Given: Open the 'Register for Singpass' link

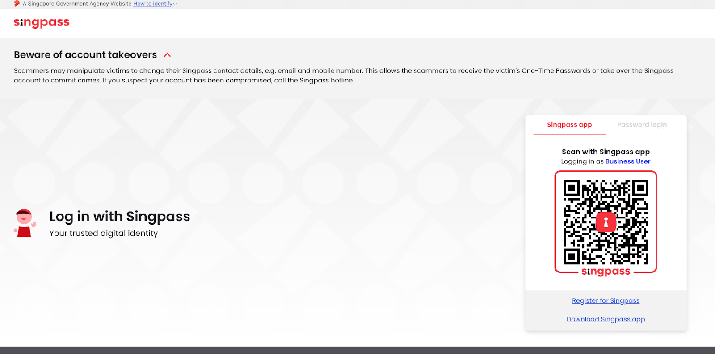Looking at the screenshot, I should 606,300.
